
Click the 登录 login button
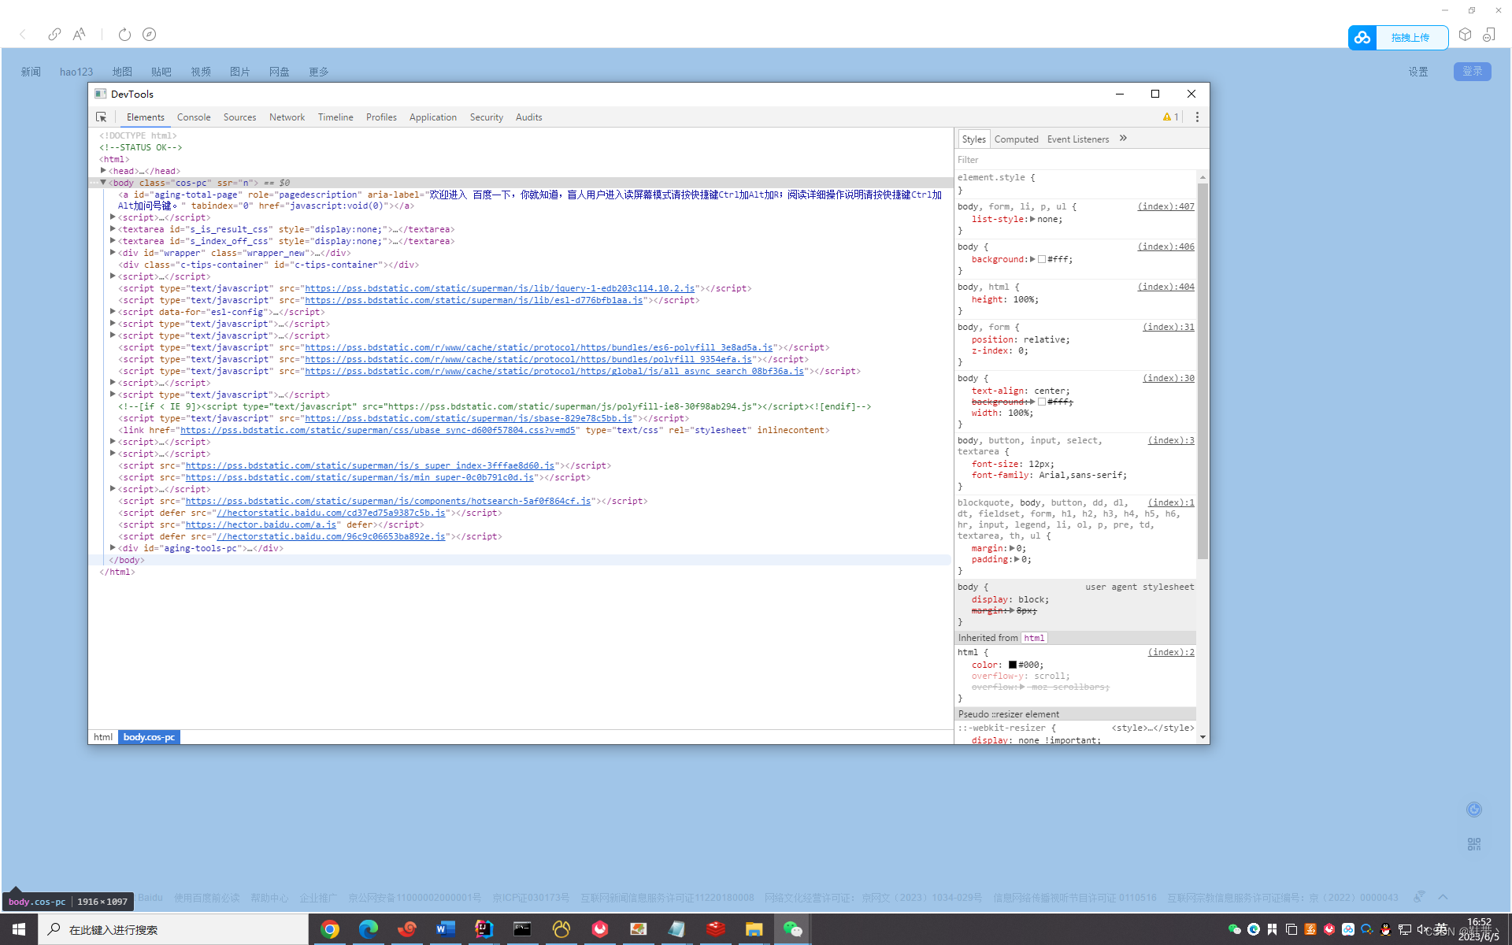(1472, 71)
